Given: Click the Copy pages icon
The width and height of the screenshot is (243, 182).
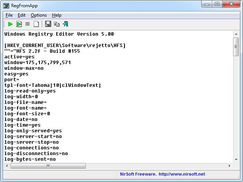Looking at the screenshot, I should point(57,24).
